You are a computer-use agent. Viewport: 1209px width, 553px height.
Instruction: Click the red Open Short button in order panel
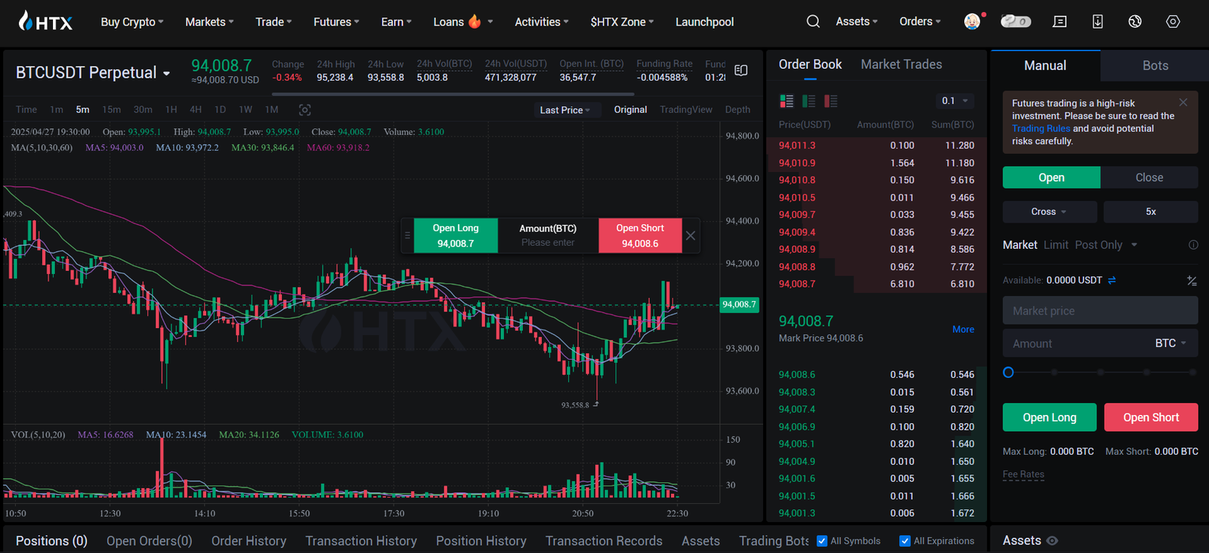pyautogui.click(x=1151, y=417)
